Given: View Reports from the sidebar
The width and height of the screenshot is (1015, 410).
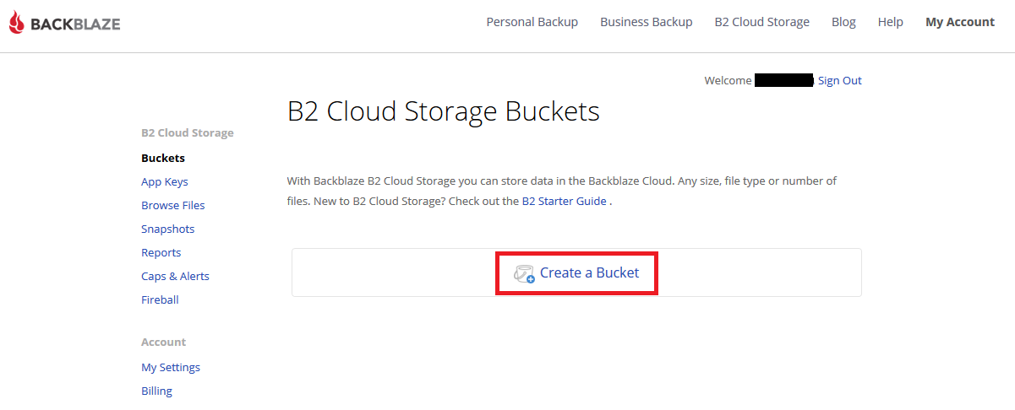Looking at the screenshot, I should coord(161,252).
